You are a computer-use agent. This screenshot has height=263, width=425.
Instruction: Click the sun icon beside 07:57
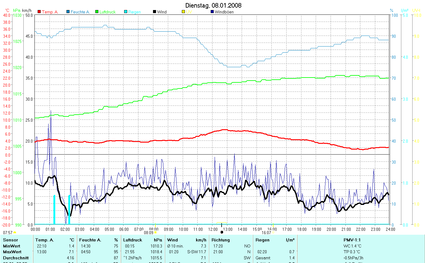click(15, 233)
